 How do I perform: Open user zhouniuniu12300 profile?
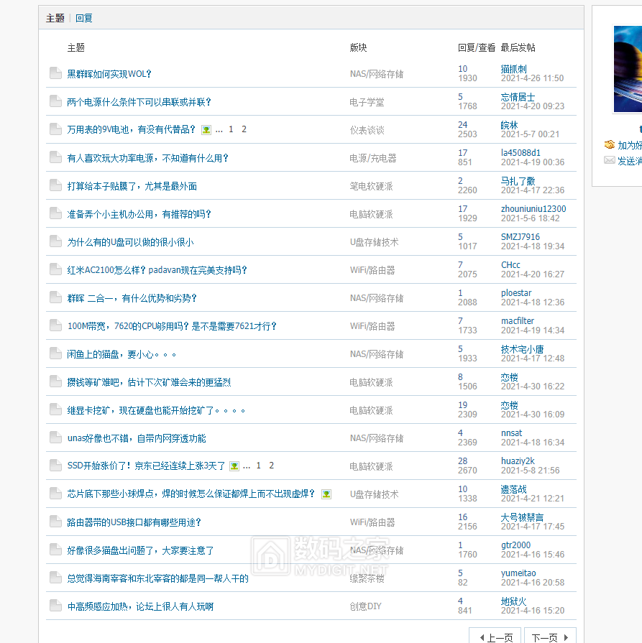[533, 209]
